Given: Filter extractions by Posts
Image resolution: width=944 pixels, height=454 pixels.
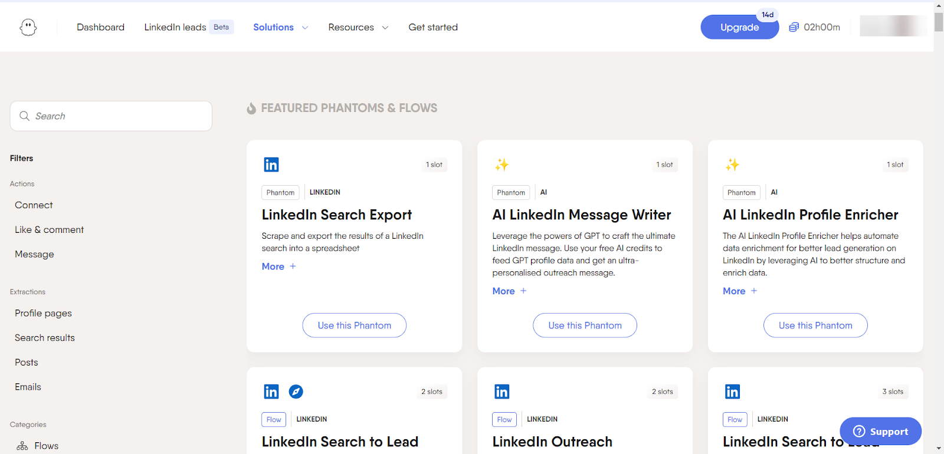Looking at the screenshot, I should 27,363.
